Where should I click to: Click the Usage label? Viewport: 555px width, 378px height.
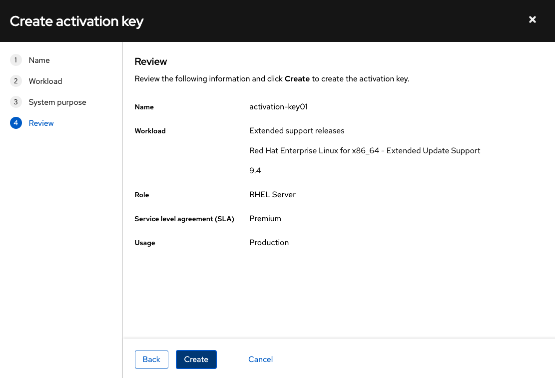pos(145,243)
